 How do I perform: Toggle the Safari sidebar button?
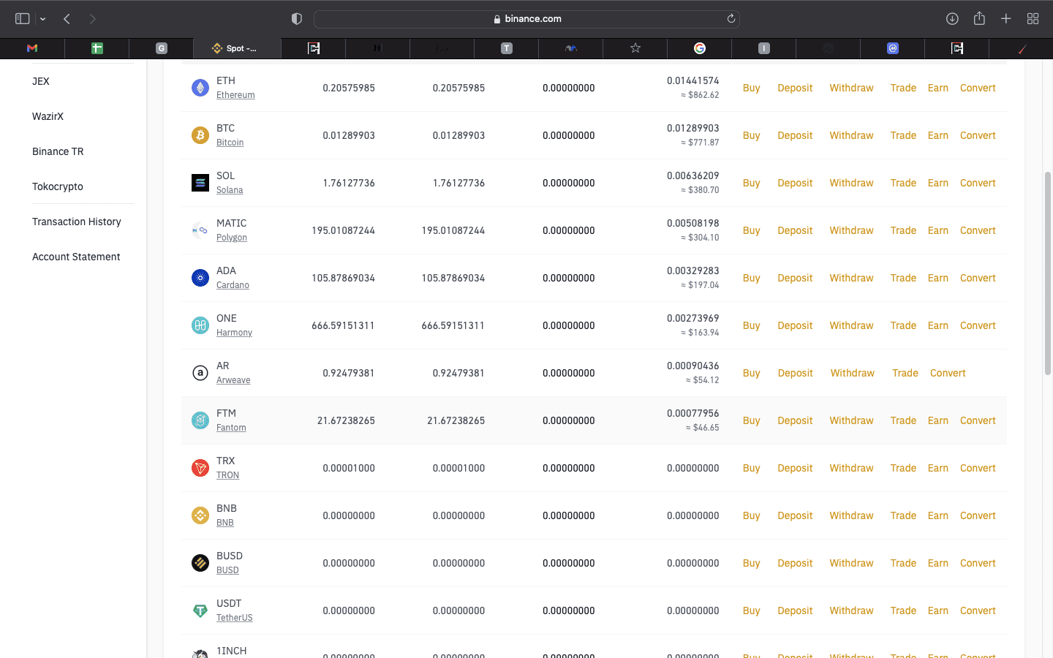pos(23,19)
